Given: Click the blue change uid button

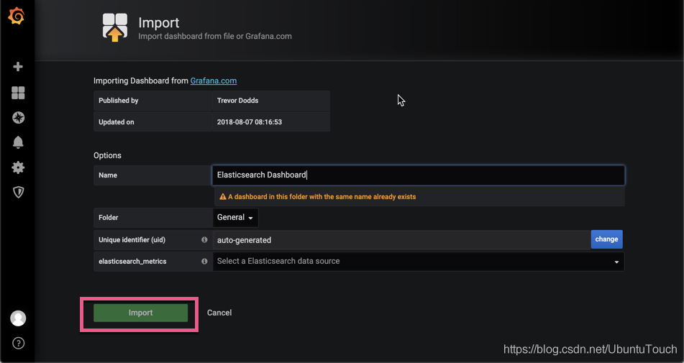Looking at the screenshot, I should 606,239.
